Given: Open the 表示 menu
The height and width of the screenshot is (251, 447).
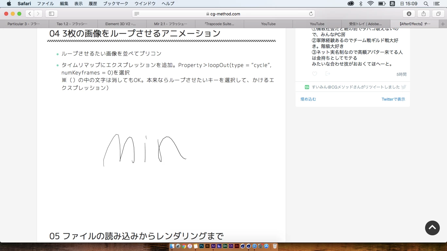Looking at the screenshot, I should click(x=79, y=4).
